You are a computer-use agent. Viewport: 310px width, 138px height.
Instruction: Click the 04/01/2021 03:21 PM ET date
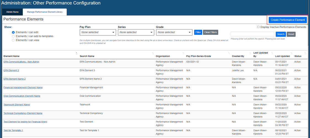coord(282,80)
